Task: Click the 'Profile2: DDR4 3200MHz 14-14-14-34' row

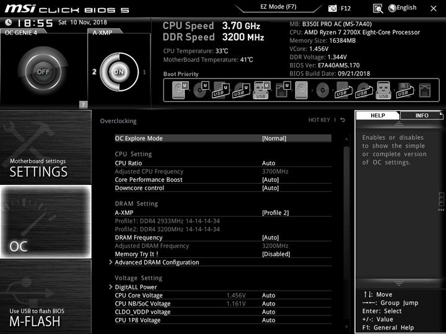Action: [167, 229]
